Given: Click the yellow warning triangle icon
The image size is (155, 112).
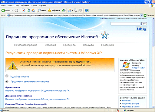Looking at the screenshot, I should coord(13,66).
